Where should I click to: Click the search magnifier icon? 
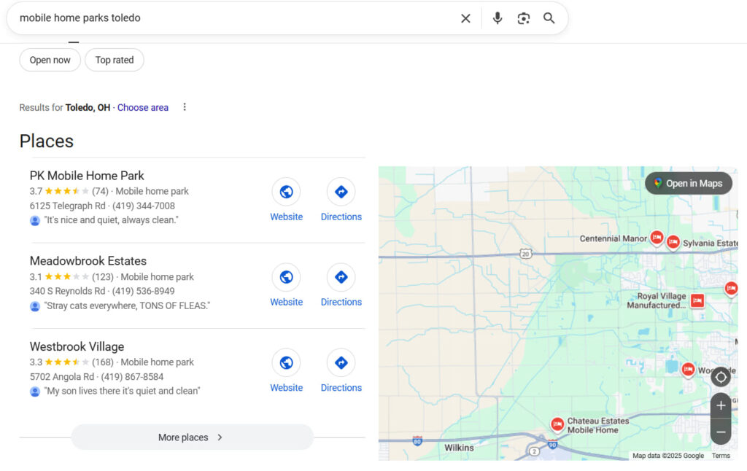pyautogui.click(x=549, y=18)
